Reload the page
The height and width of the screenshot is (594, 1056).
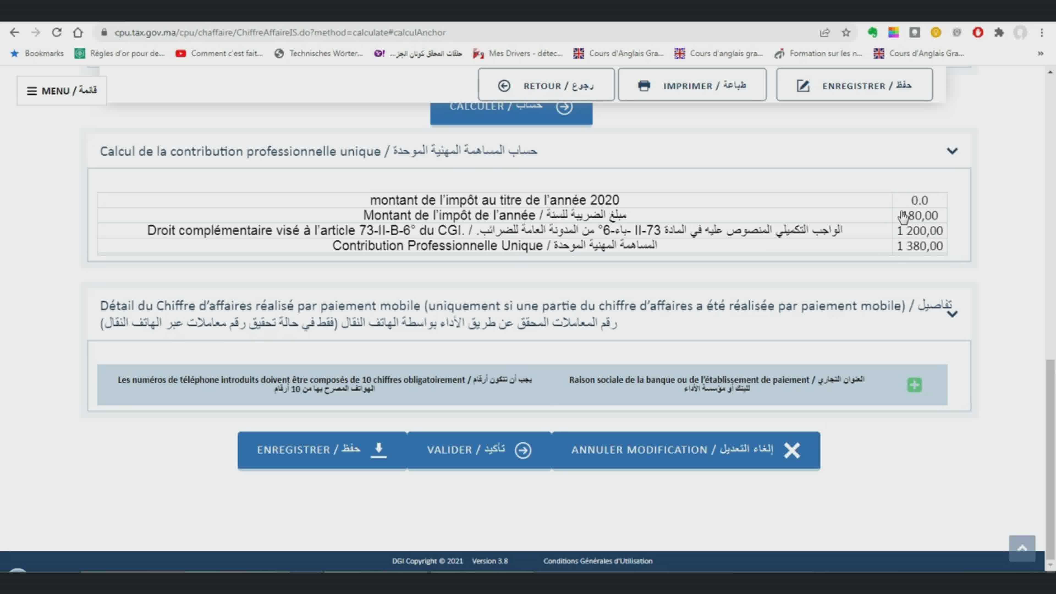coord(57,32)
